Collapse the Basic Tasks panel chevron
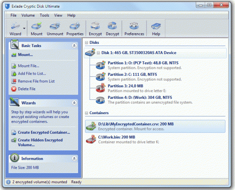 (74, 46)
